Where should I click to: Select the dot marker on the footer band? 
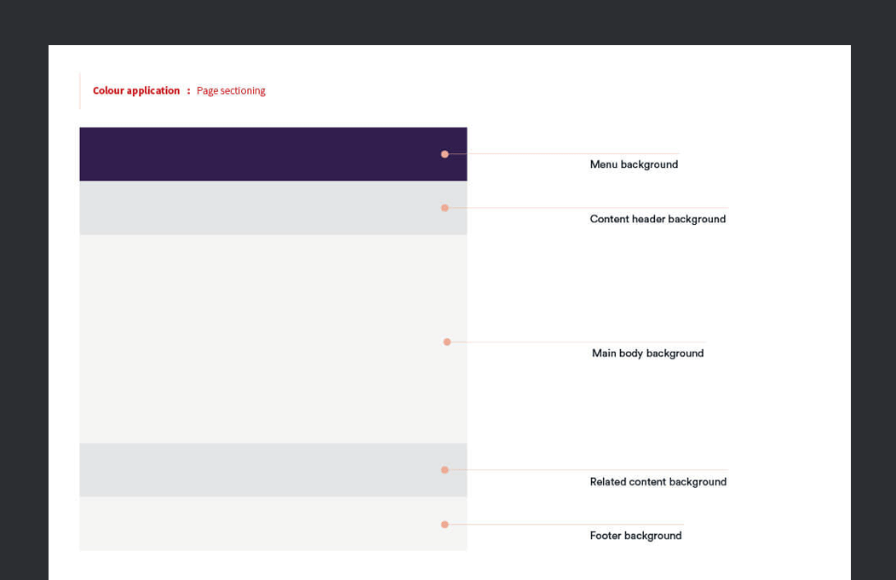click(x=445, y=525)
